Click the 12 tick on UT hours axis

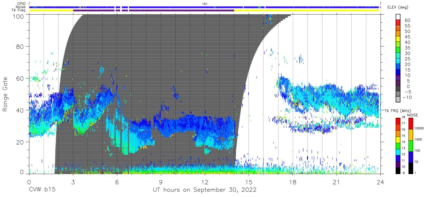click(x=205, y=182)
